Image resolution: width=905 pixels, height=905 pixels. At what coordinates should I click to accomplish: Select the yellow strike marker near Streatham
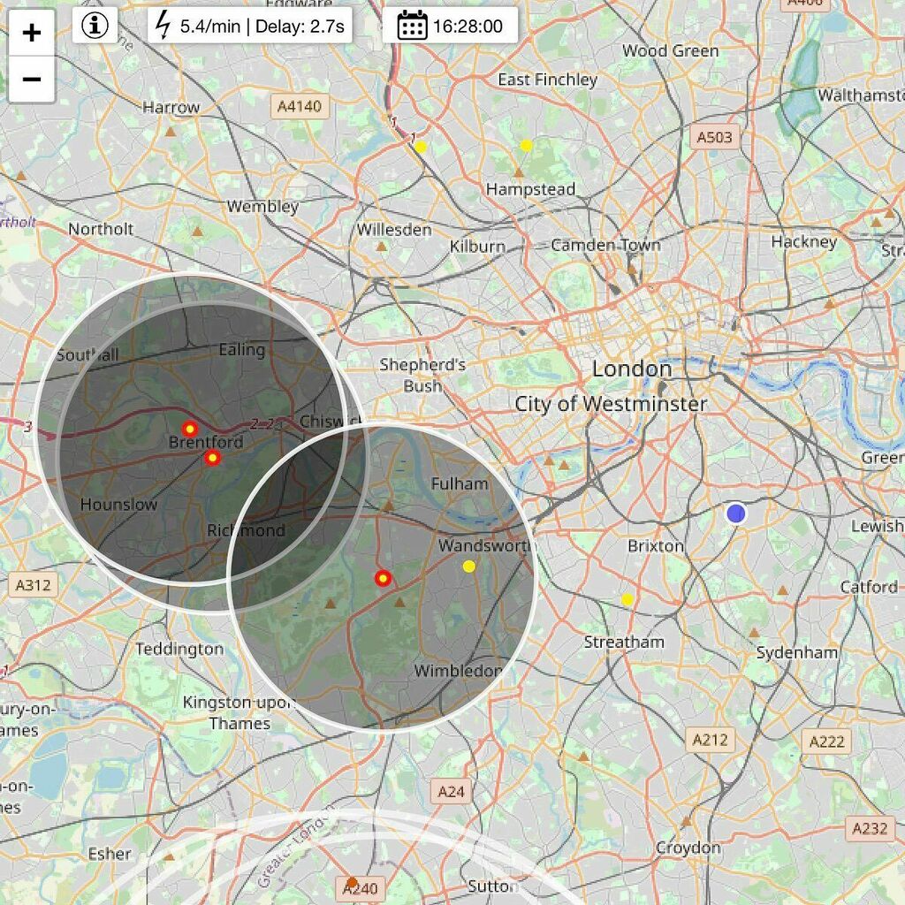tap(626, 598)
